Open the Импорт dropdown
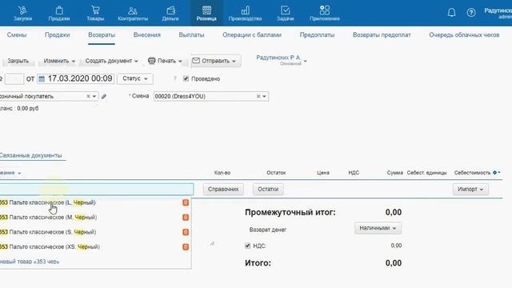This screenshot has height=288, width=512. point(470,190)
